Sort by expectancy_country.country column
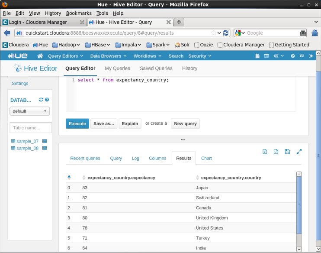 (x=228, y=178)
